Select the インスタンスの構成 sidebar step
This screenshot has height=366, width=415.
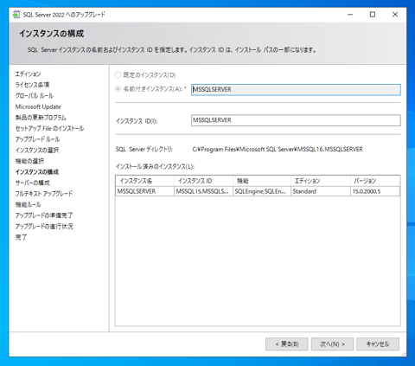[37, 172]
